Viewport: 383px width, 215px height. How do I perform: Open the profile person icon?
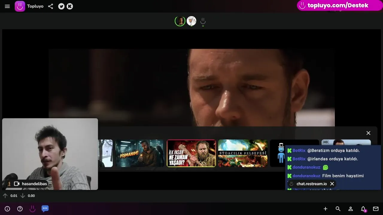[x=350, y=209]
